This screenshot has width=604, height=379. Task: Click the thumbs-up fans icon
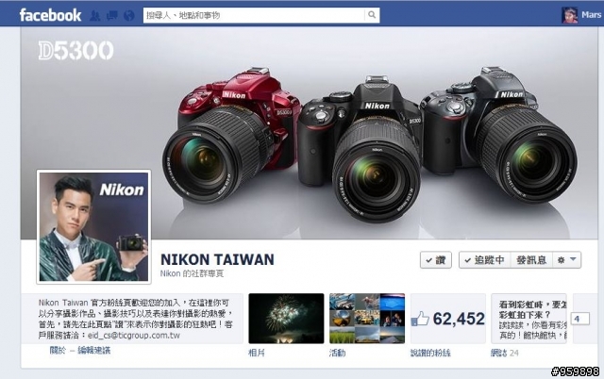click(x=420, y=319)
